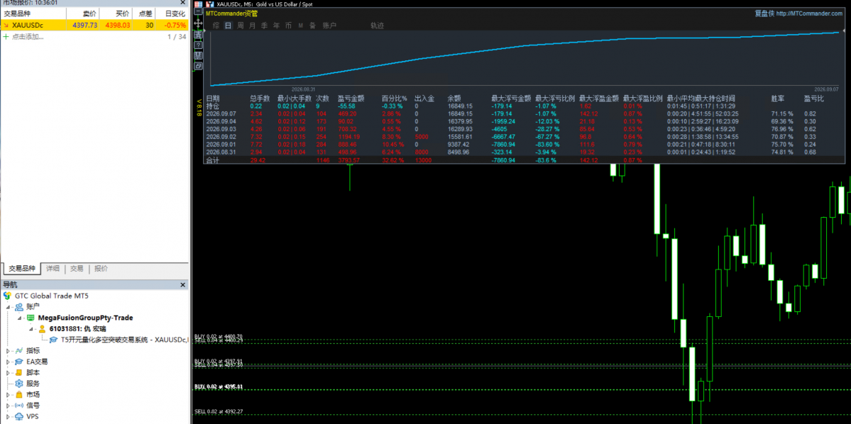851x424 pixels.
Task: Select the 季 quarterly tab in MTCommander
Action: [264, 26]
